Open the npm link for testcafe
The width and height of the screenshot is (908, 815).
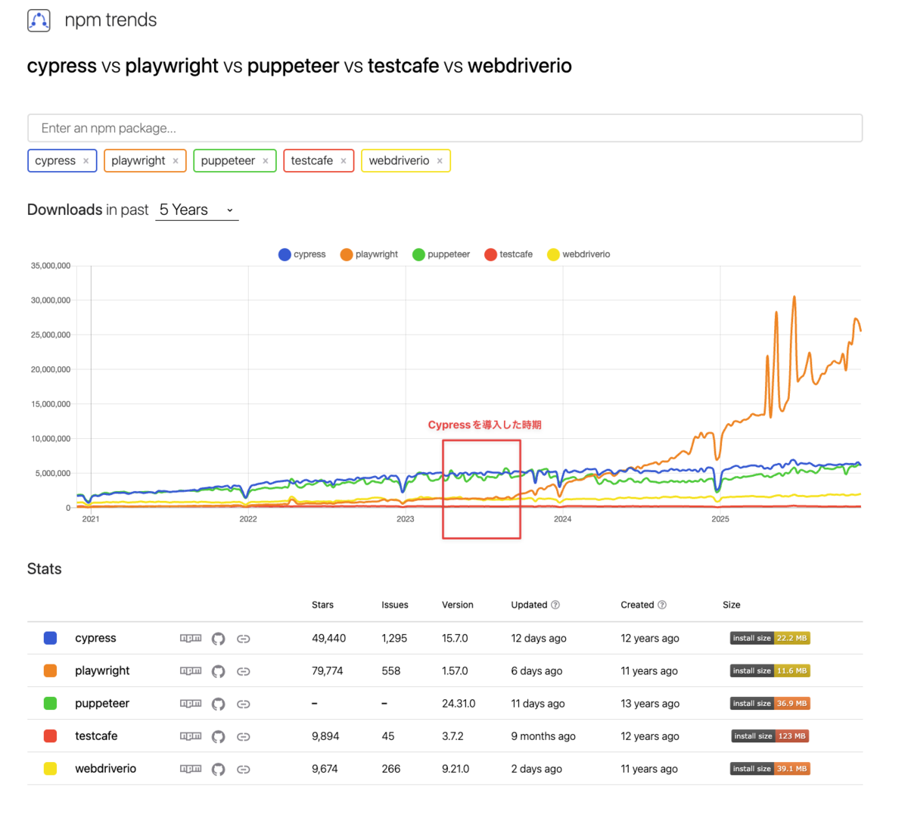(191, 736)
